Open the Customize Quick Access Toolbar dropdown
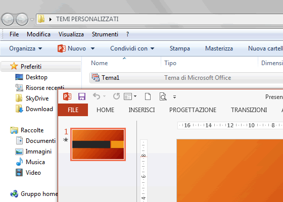The height and width of the screenshot is (202, 283). tap(174, 97)
